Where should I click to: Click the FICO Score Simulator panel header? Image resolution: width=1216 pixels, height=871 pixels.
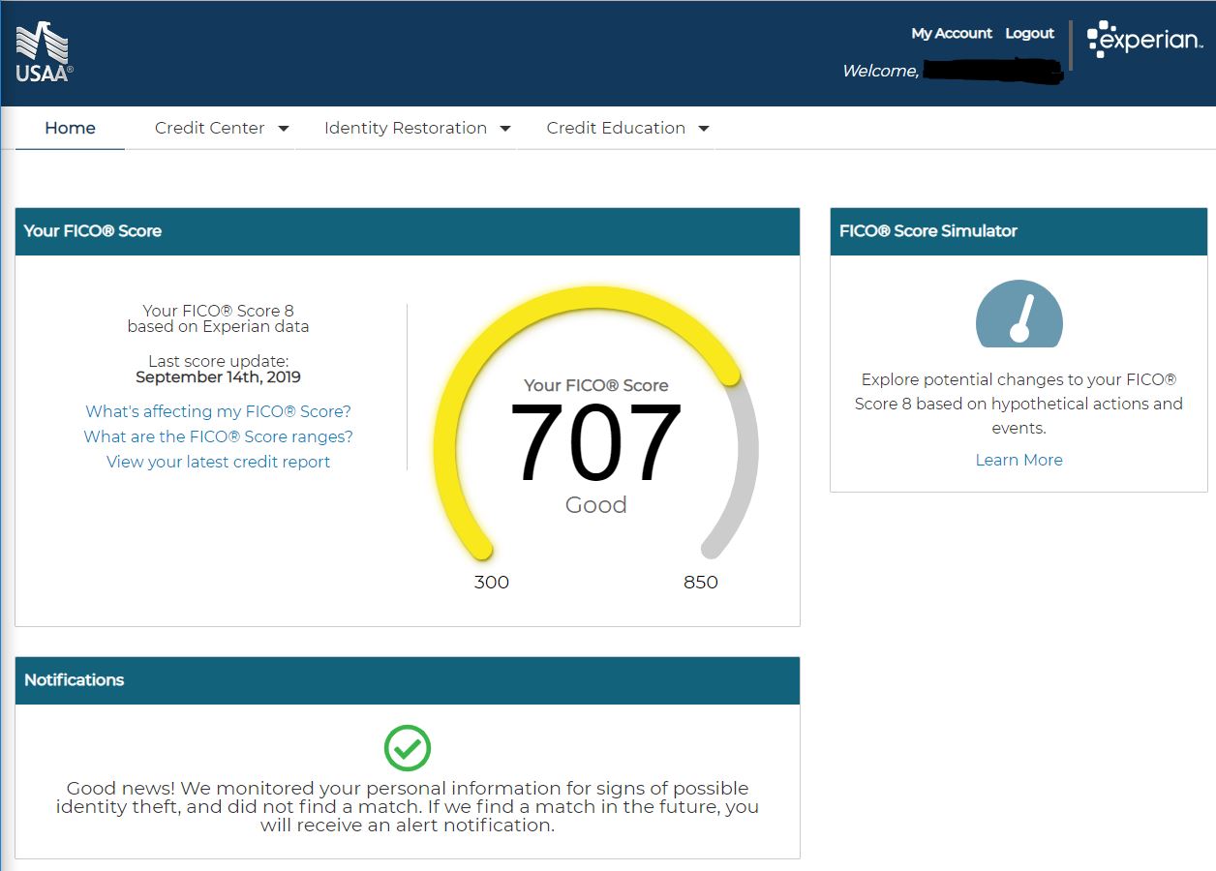tap(1018, 231)
